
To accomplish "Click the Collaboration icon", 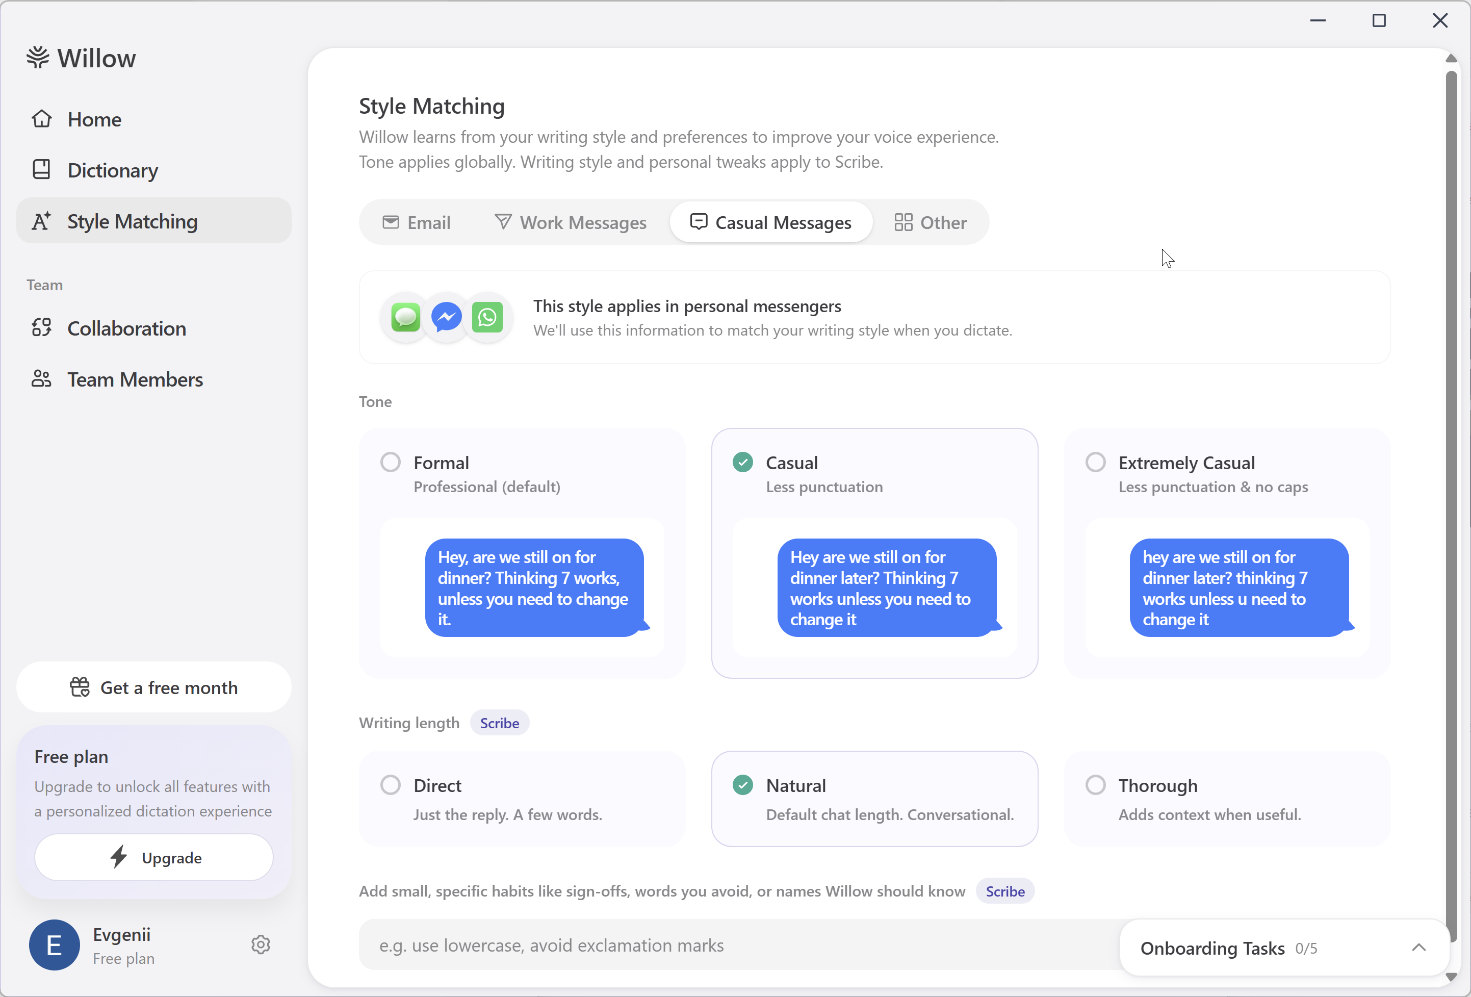I will 42,327.
